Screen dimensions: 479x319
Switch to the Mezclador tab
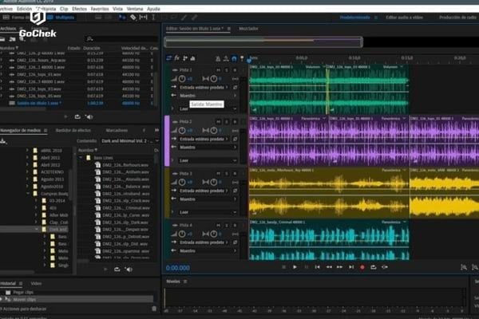[247, 28]
